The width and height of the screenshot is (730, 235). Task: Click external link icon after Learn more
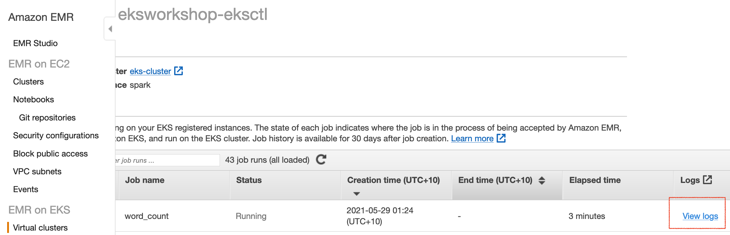[501, 138]
